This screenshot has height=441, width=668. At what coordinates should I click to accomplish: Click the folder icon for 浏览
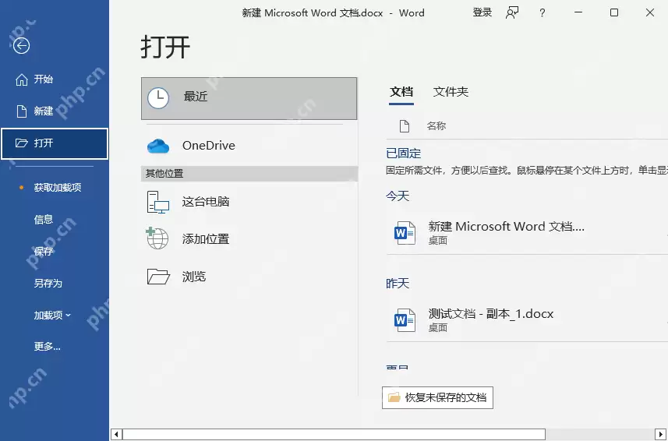point(158,277)
